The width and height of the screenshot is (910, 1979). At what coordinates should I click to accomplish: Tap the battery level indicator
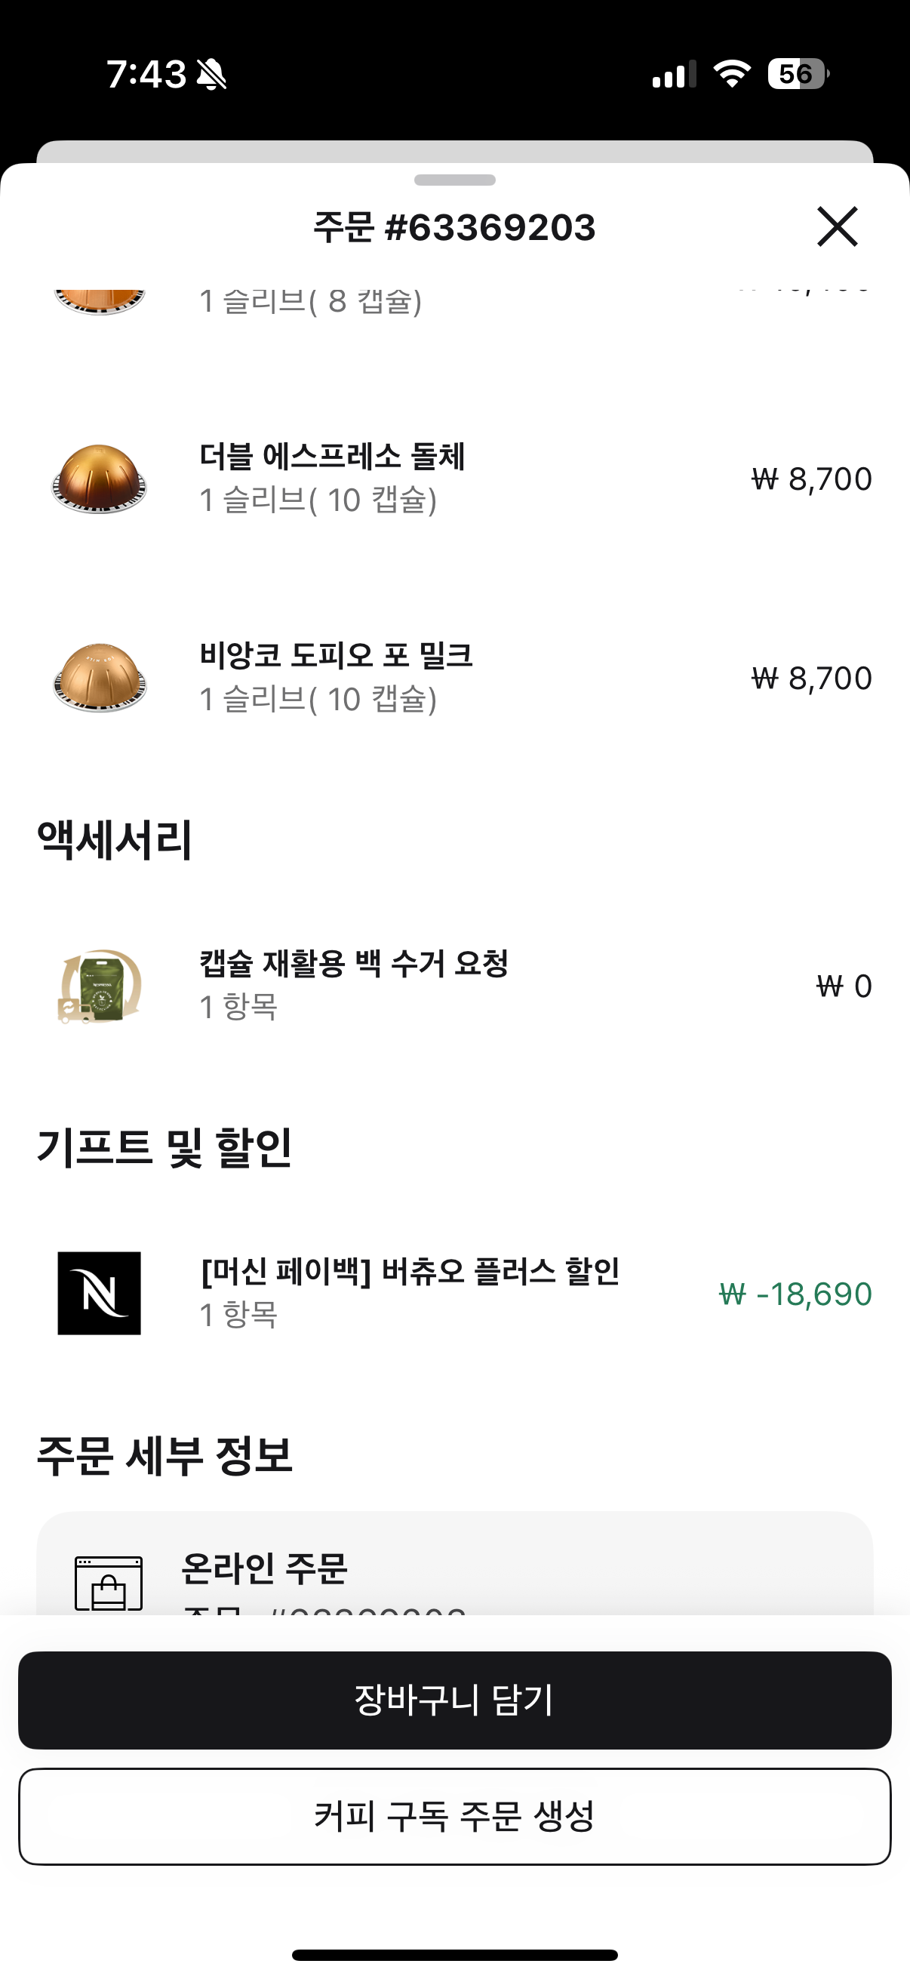[798, 74]
